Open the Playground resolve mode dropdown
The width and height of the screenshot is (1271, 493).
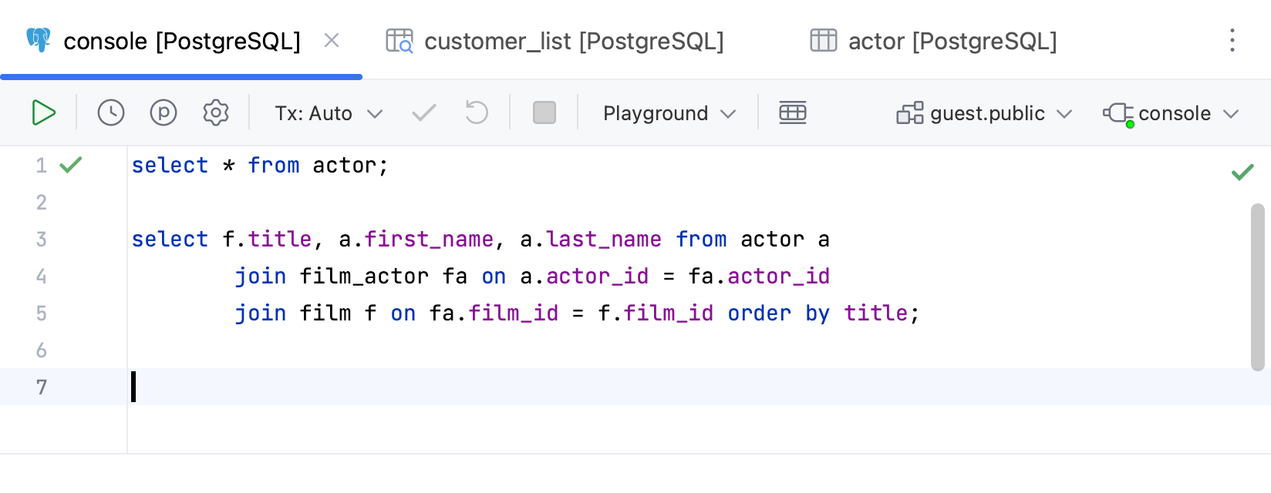(669, 113)
